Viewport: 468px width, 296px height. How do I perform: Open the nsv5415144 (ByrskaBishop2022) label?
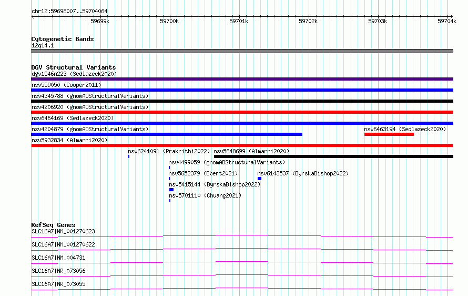point(215,184)
